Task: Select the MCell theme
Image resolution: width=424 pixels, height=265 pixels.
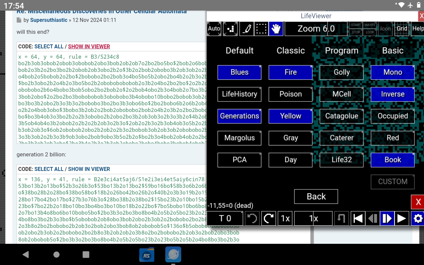Action: [x=342, y=94]
